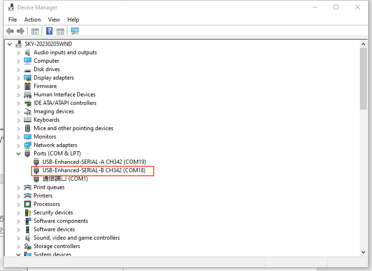
Task: Click the Scan for hardware changes icon
Action: [x=75, y=31]
